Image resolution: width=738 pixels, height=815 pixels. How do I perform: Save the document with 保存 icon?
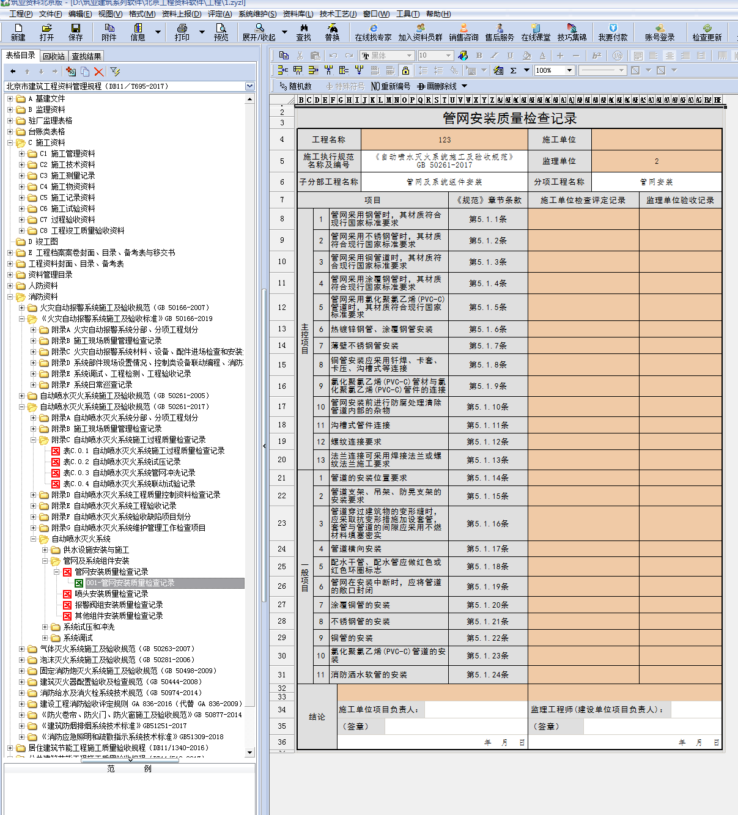[x=76, y=32]
